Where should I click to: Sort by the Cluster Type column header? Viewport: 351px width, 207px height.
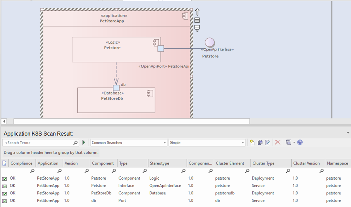(271, 163)
